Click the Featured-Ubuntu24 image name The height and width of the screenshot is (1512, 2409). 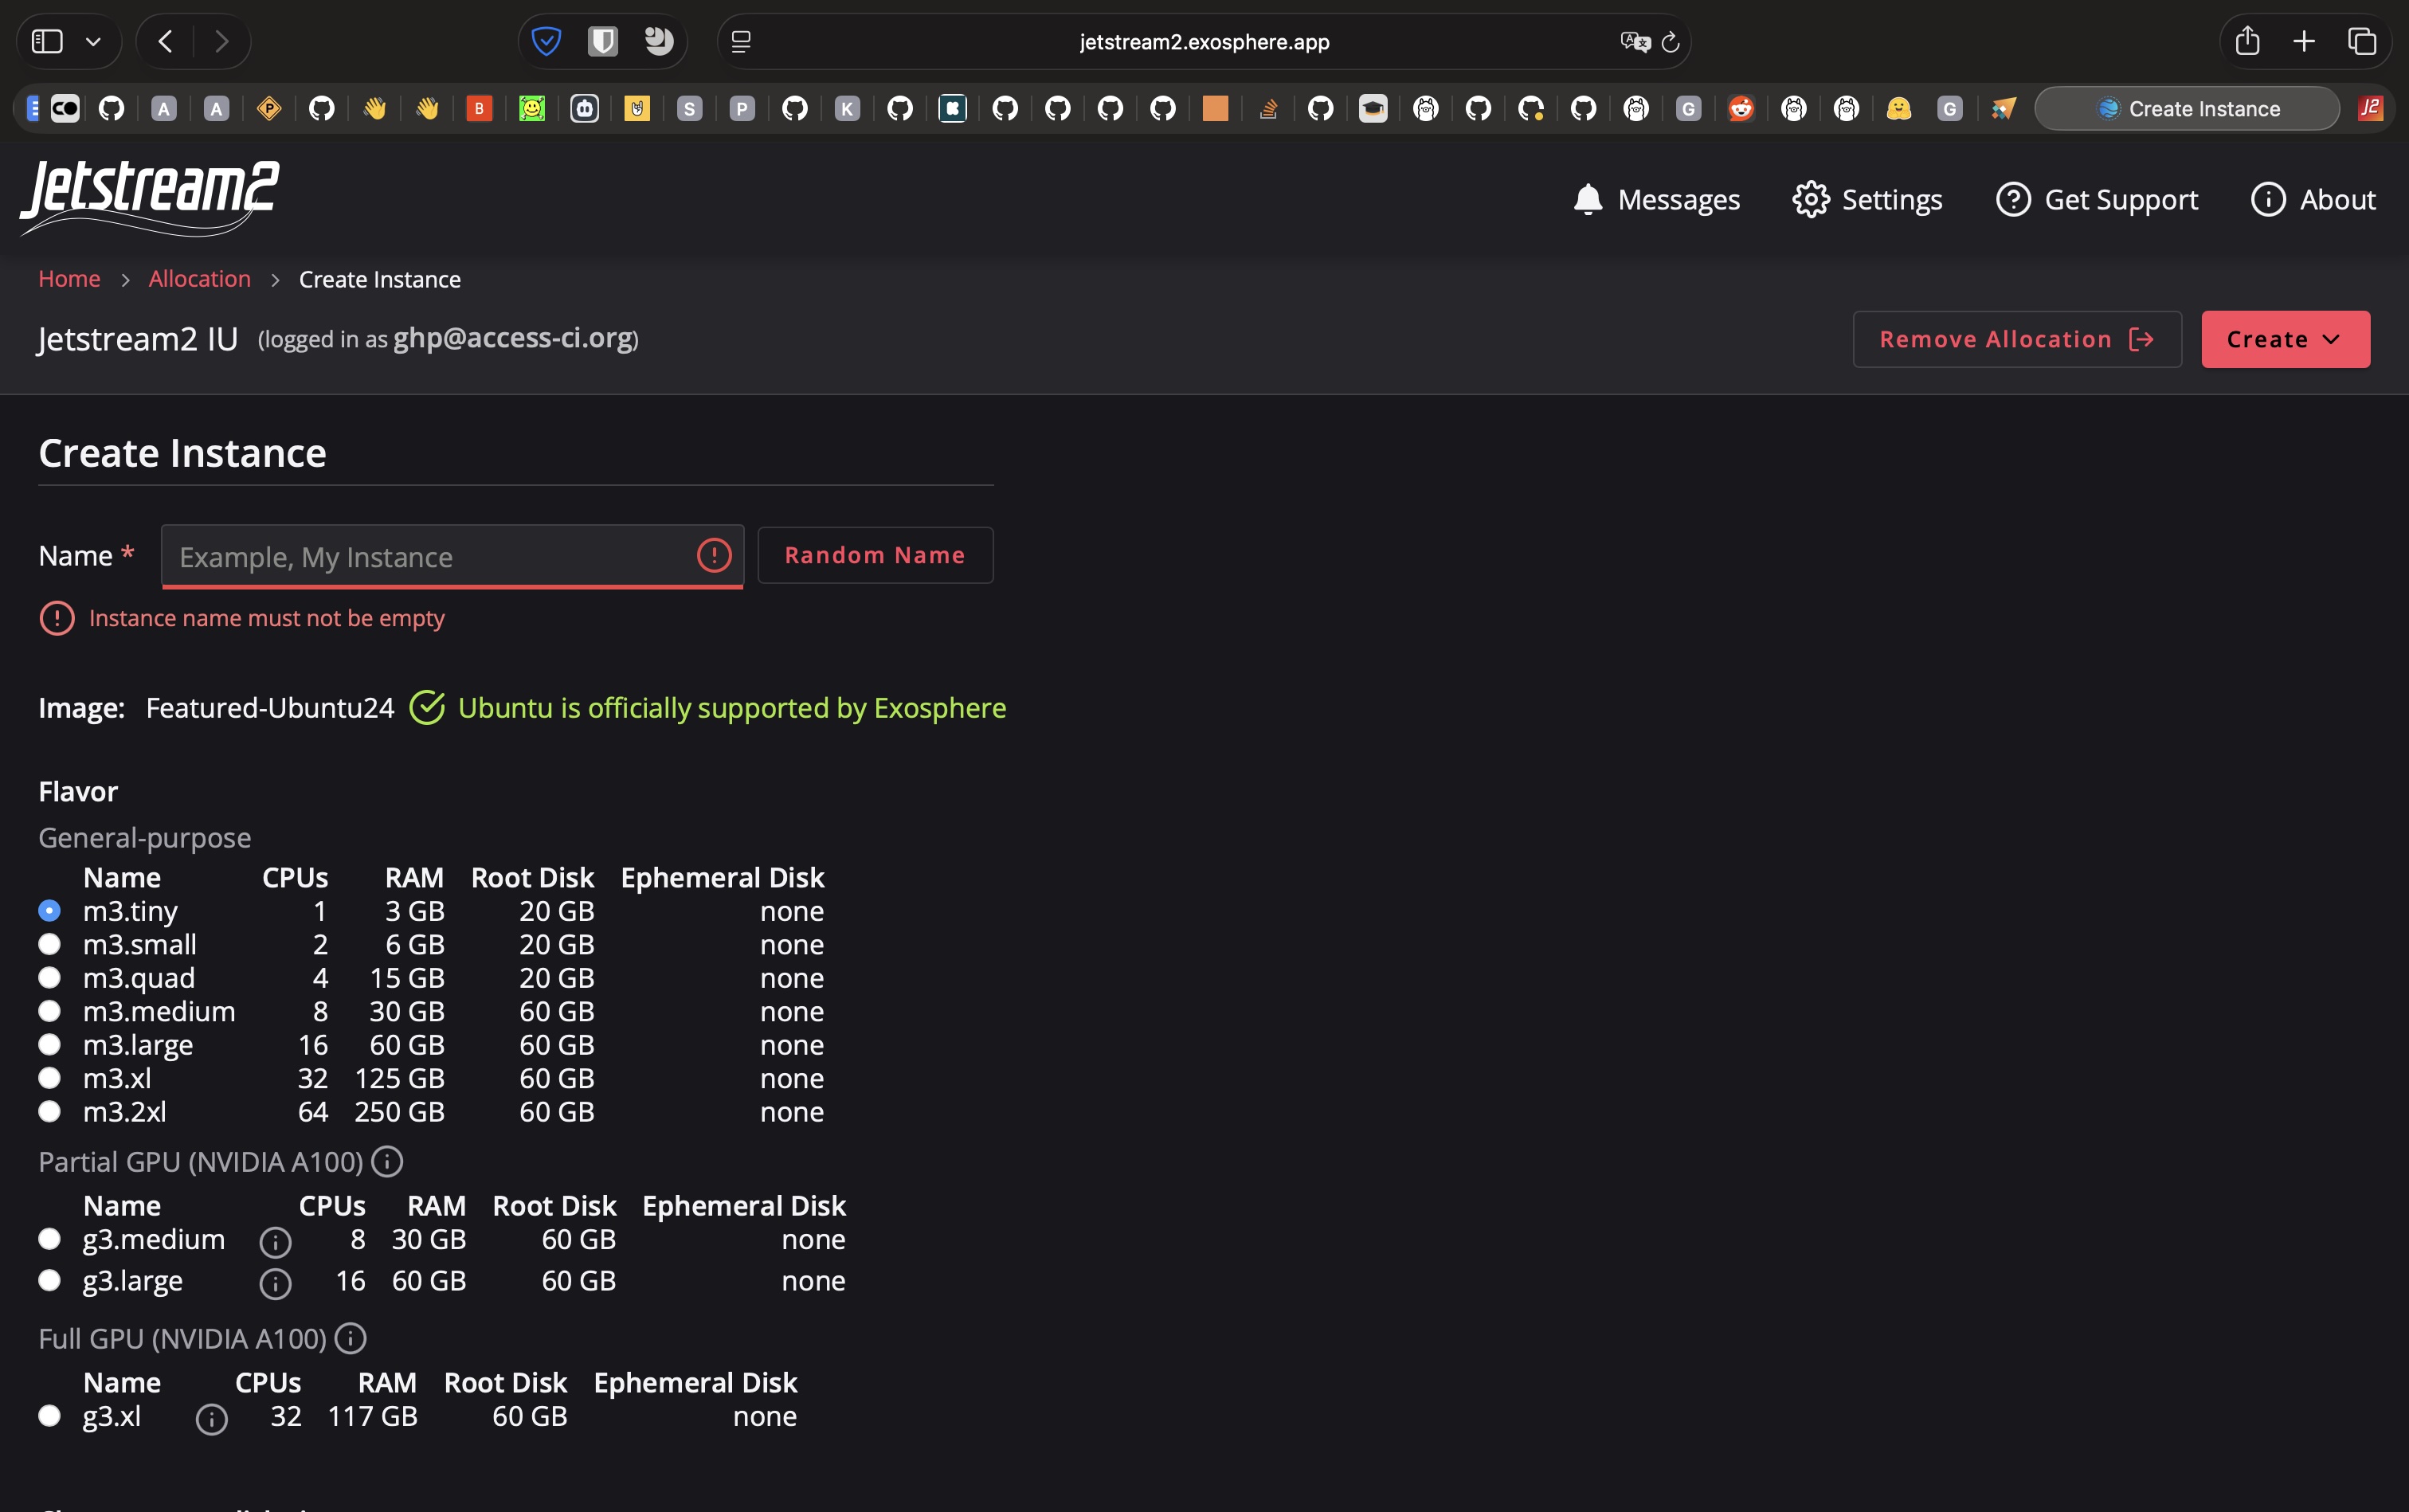pyautogui.click(x=270, y=708)
